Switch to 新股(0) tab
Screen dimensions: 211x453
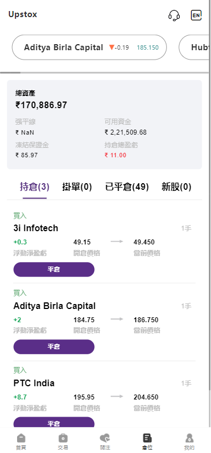tap(176, 187)
